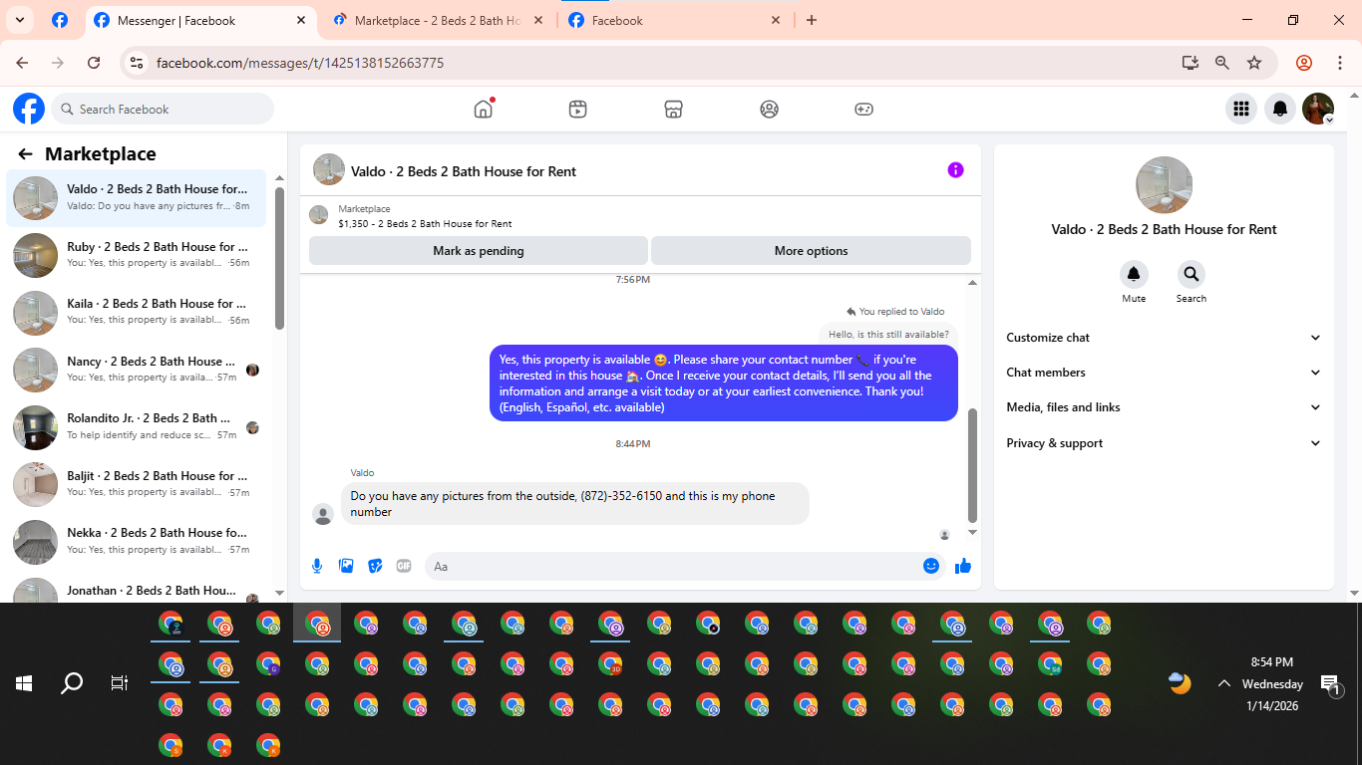
Task: Open Chrome three-dot menu
Action: click(x=1339, y=63)
